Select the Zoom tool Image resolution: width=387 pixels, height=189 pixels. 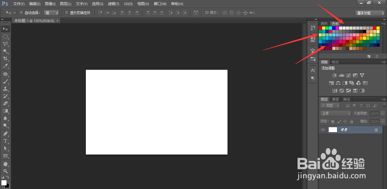pos(5,171)
